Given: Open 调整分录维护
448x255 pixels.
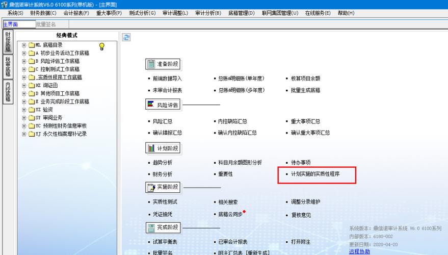Looking at the screenshot, I should click(305, 202).
